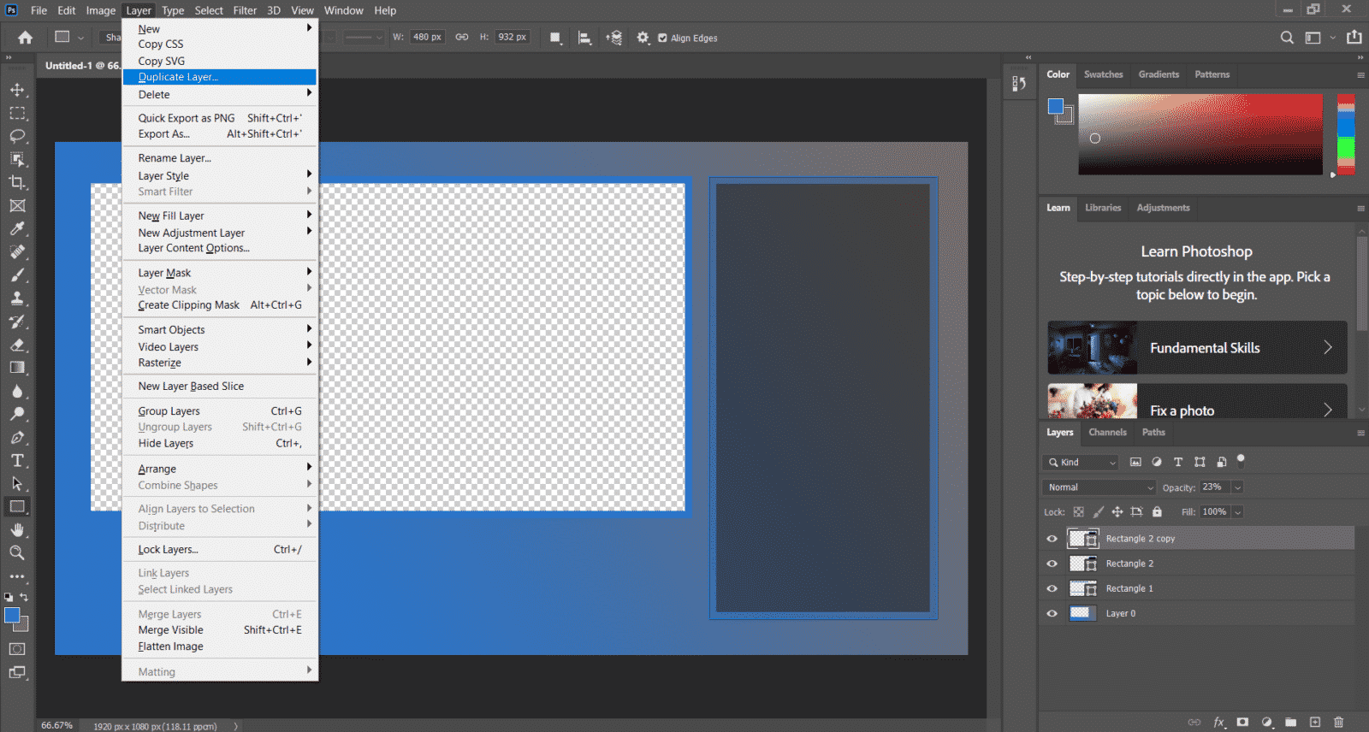This screenshot has width=1369, height=732.
Task: Expand the Layer Style submenu
Action: (x=220, y=175)
